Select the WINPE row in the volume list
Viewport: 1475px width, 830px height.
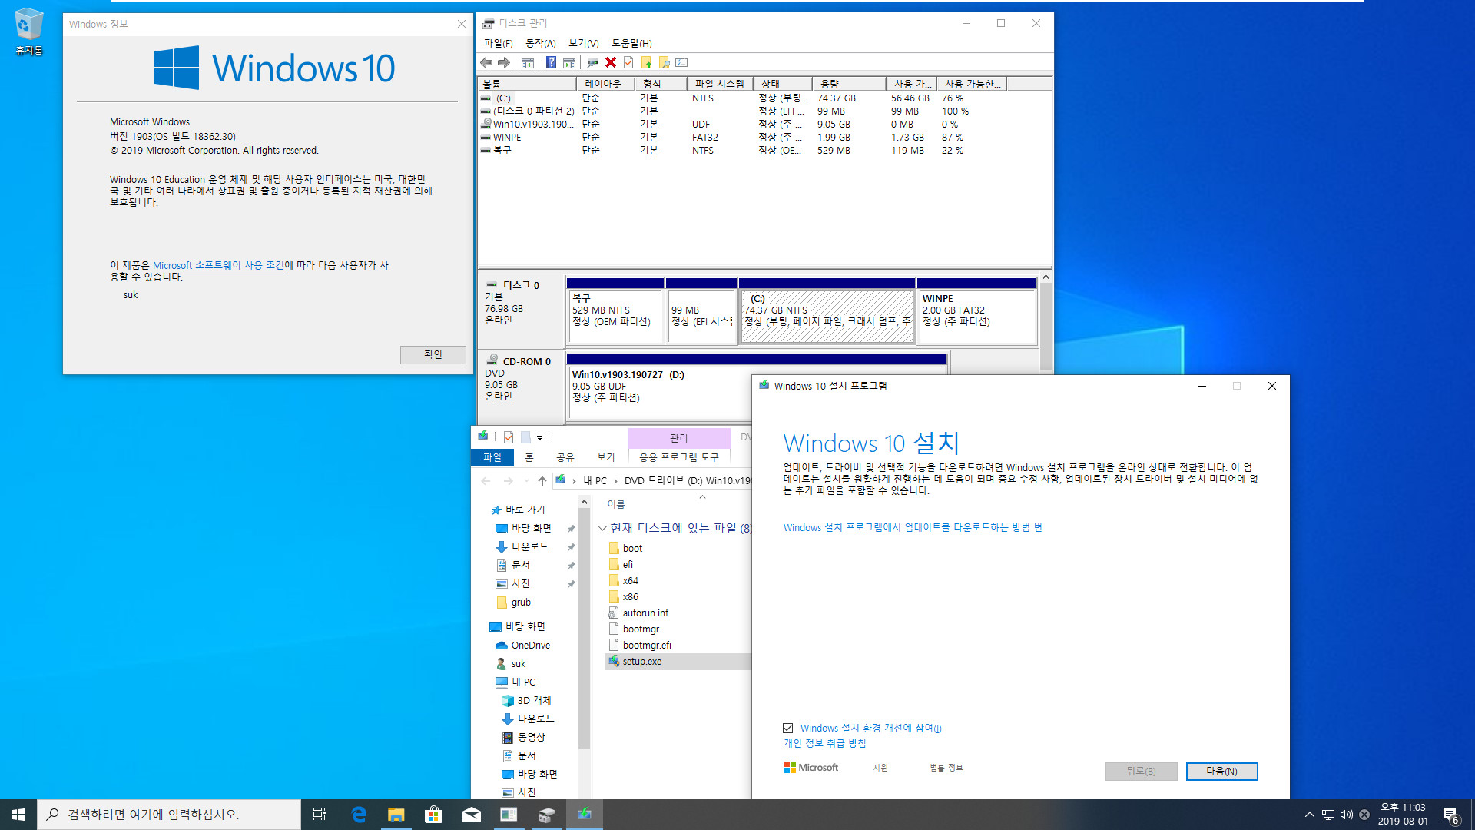[x=764, y=138]
